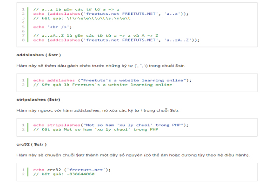Click the 'addslashes ( $str )' heading
The width and height of the screenshot is (279, 186).
pos(35,55)
